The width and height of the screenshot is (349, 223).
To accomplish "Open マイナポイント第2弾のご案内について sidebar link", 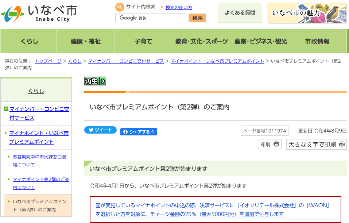I will [41, 183].
